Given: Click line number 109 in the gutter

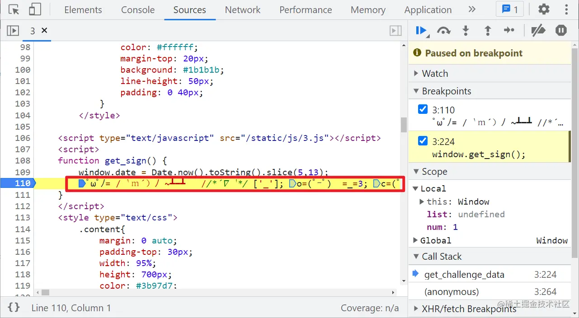Looking at the screenshot, I should tap(23, 172).
